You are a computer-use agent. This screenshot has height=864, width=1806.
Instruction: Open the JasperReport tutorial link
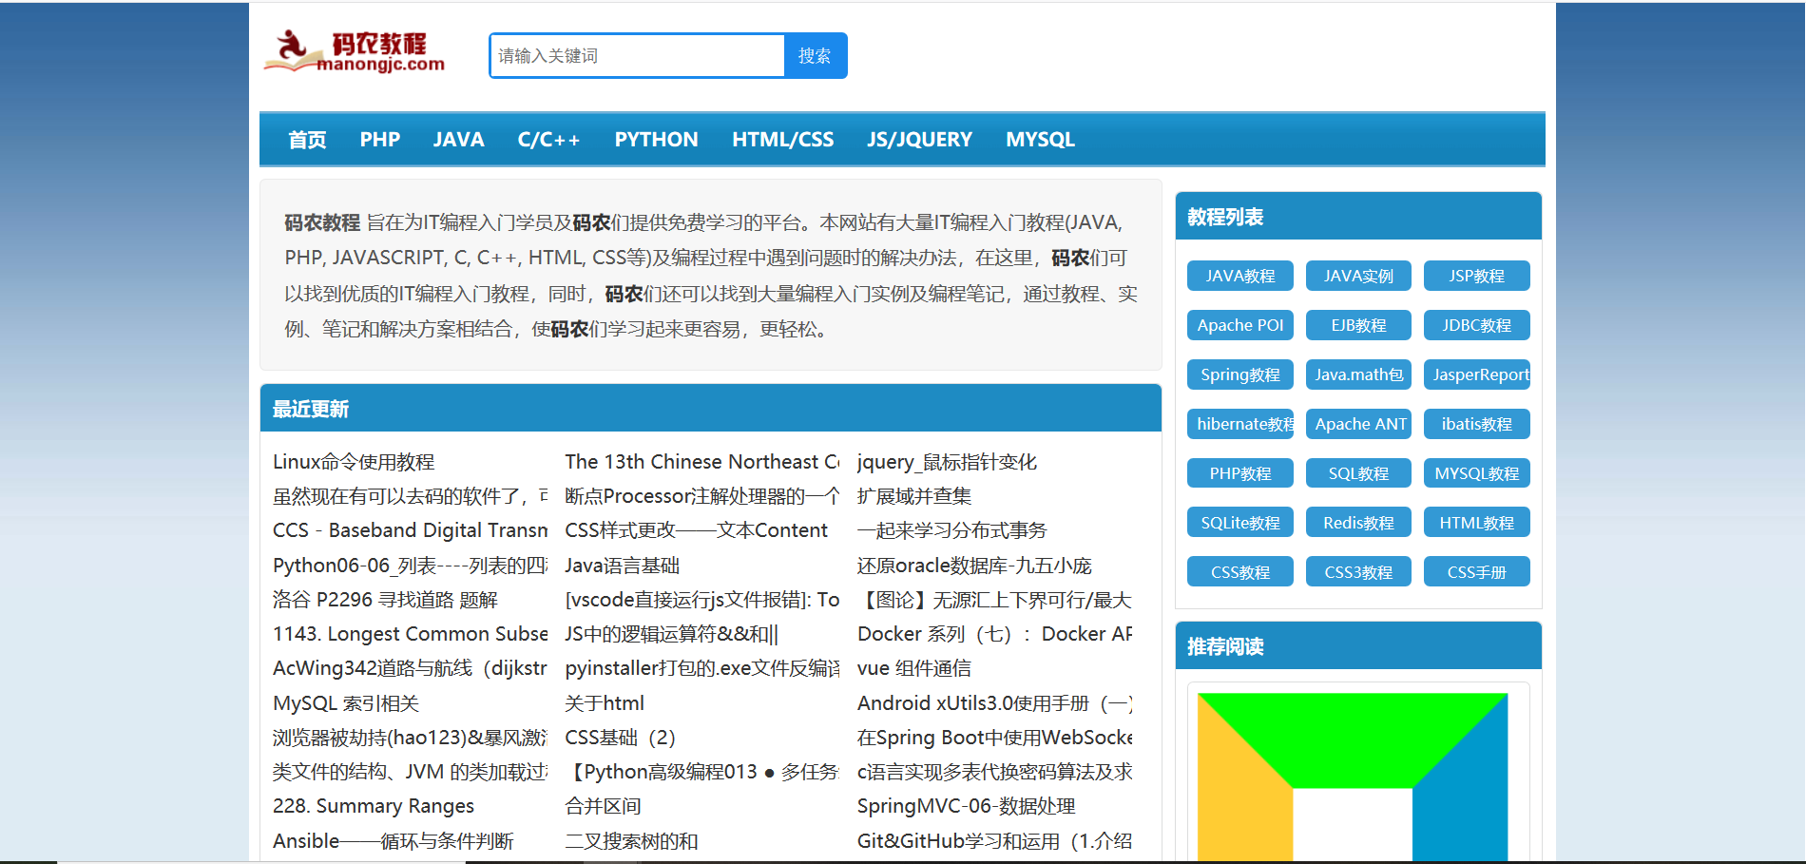click(1476, 374)
